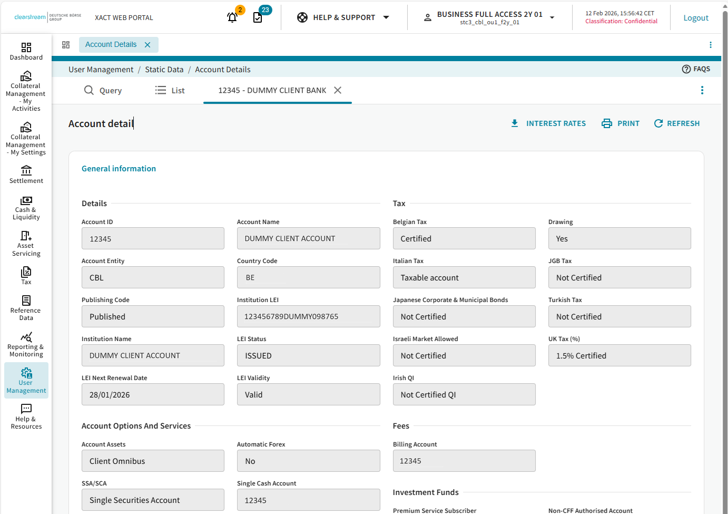The image size is (728, 514).
Task: Open the tasks clipboard icon with badge 23
Action: tap(258, 17)
